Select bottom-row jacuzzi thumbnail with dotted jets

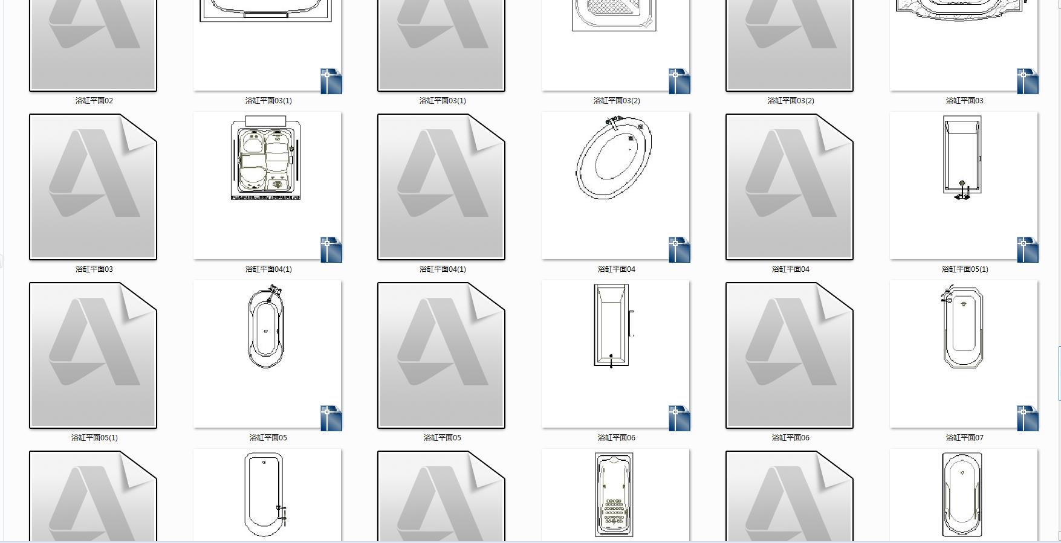pos(615,495)
